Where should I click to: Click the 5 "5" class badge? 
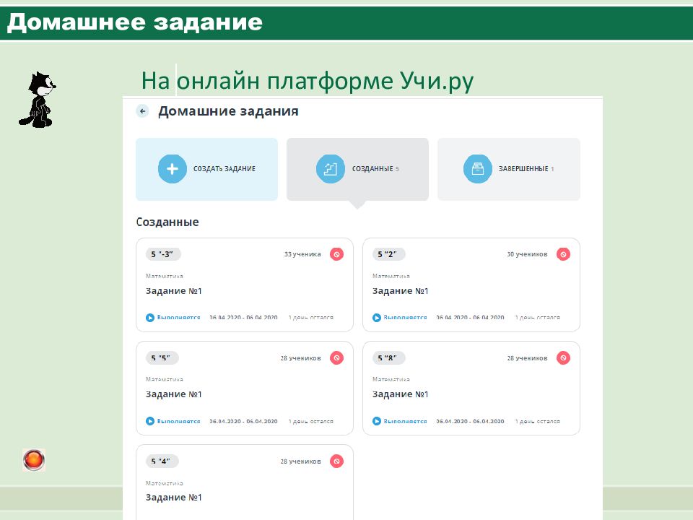pos(162,357)
